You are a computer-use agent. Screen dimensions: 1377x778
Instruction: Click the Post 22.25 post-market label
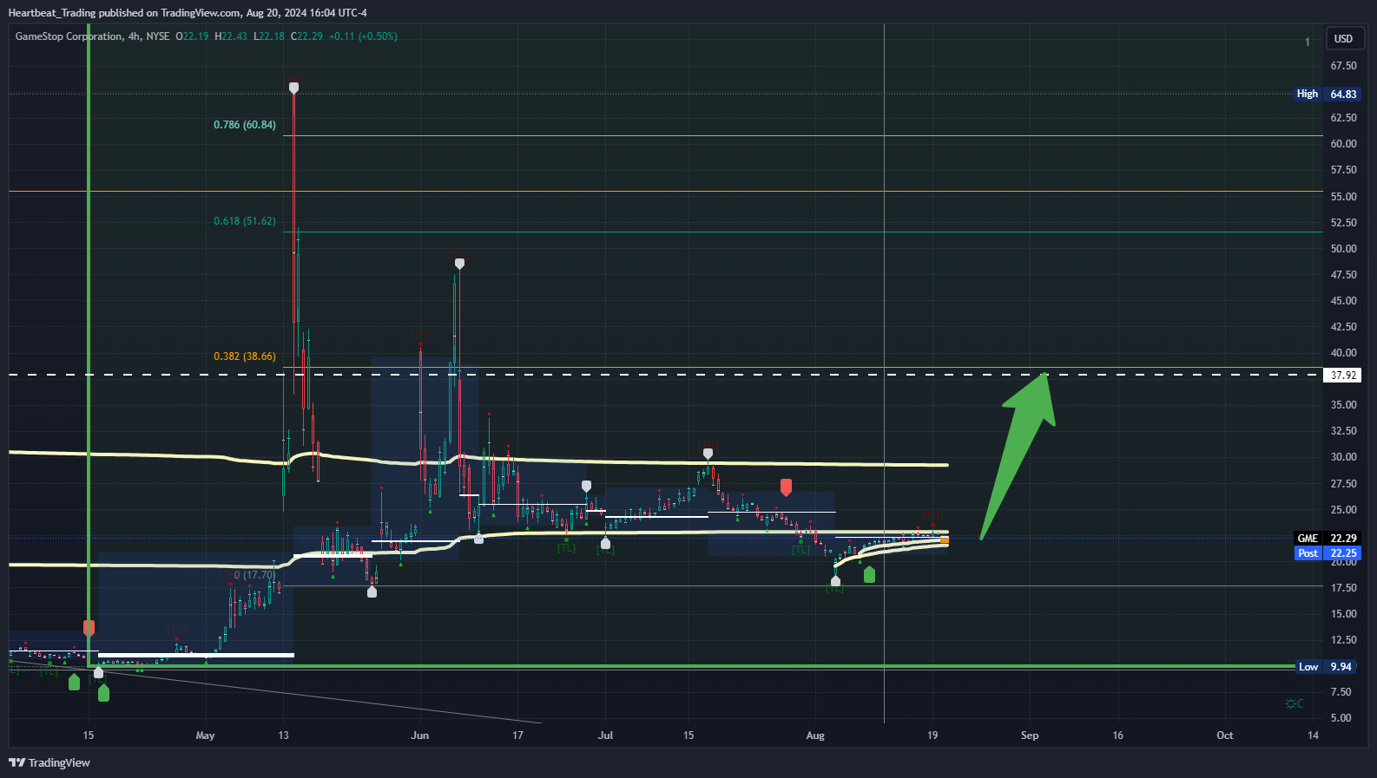(x=1327, y=553)
